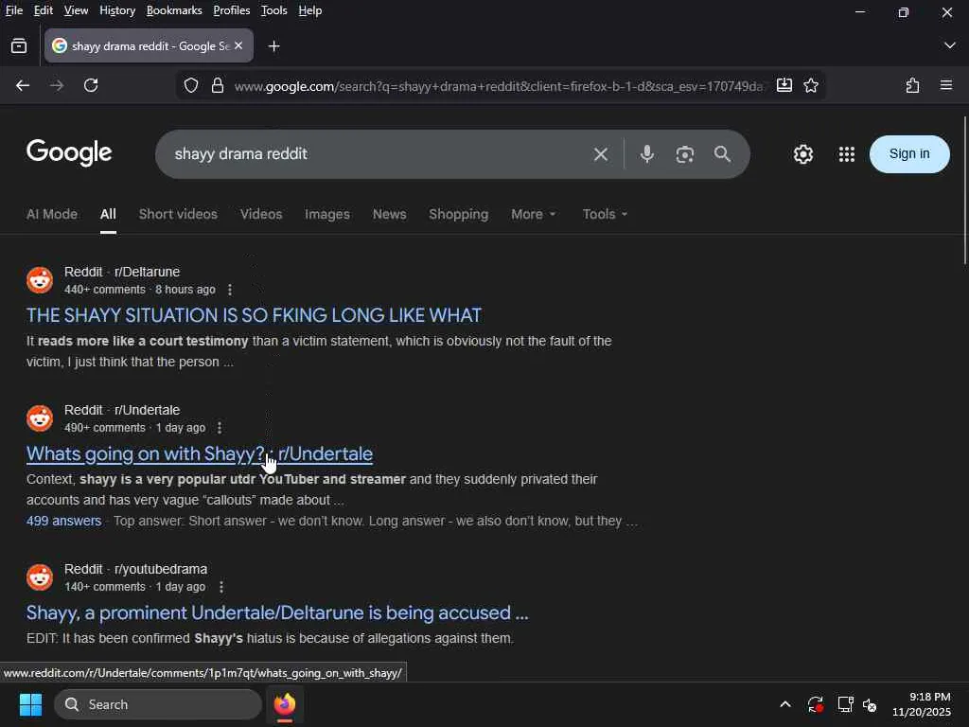Switch to Videos results tab
Viewport: 969px width, 727px height.
click(261, 214)
